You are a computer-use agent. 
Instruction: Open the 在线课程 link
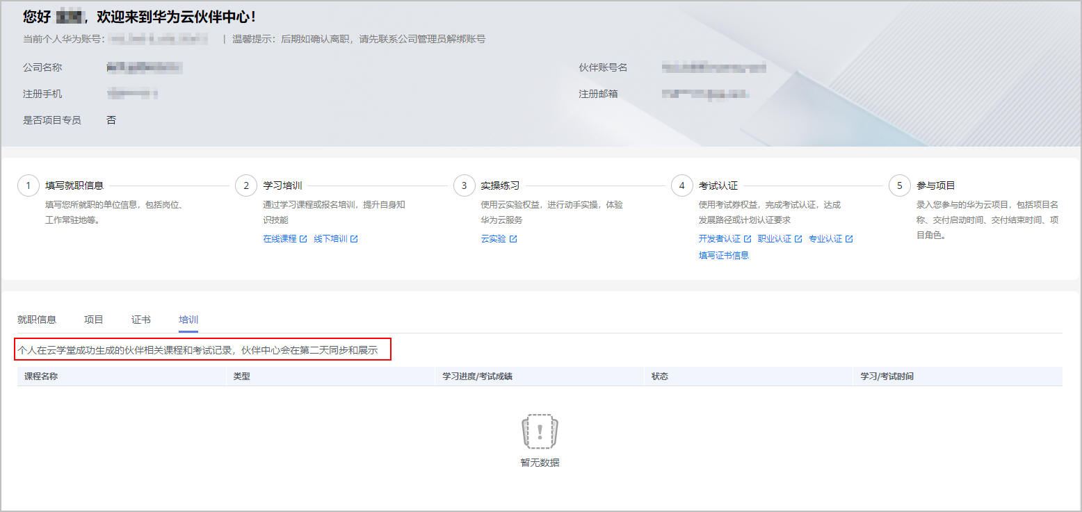tap(280, 239)
